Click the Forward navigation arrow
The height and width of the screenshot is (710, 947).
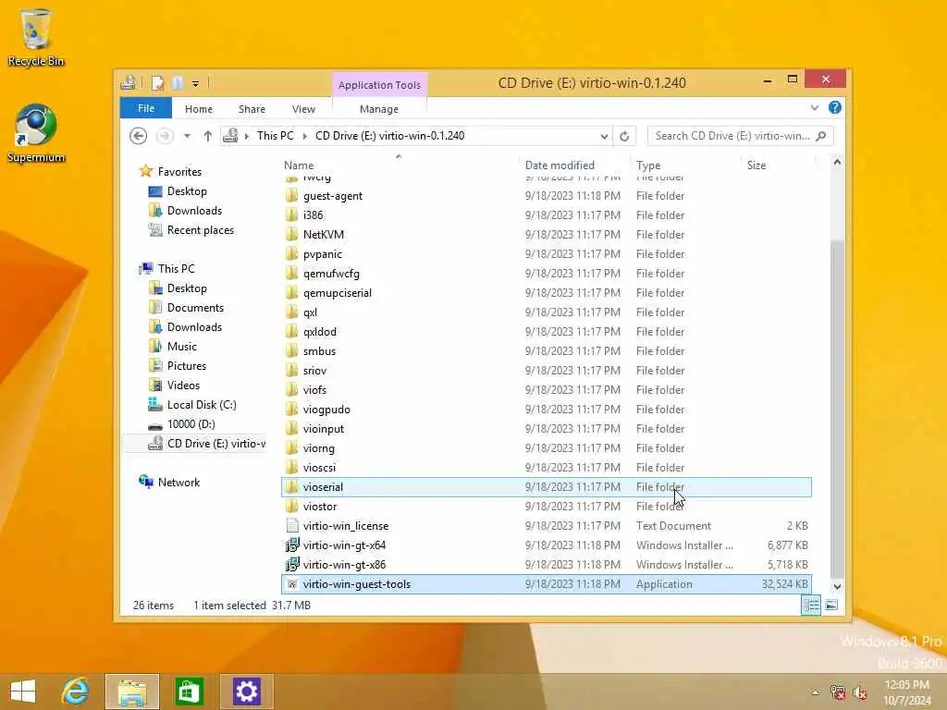[165, 136]
